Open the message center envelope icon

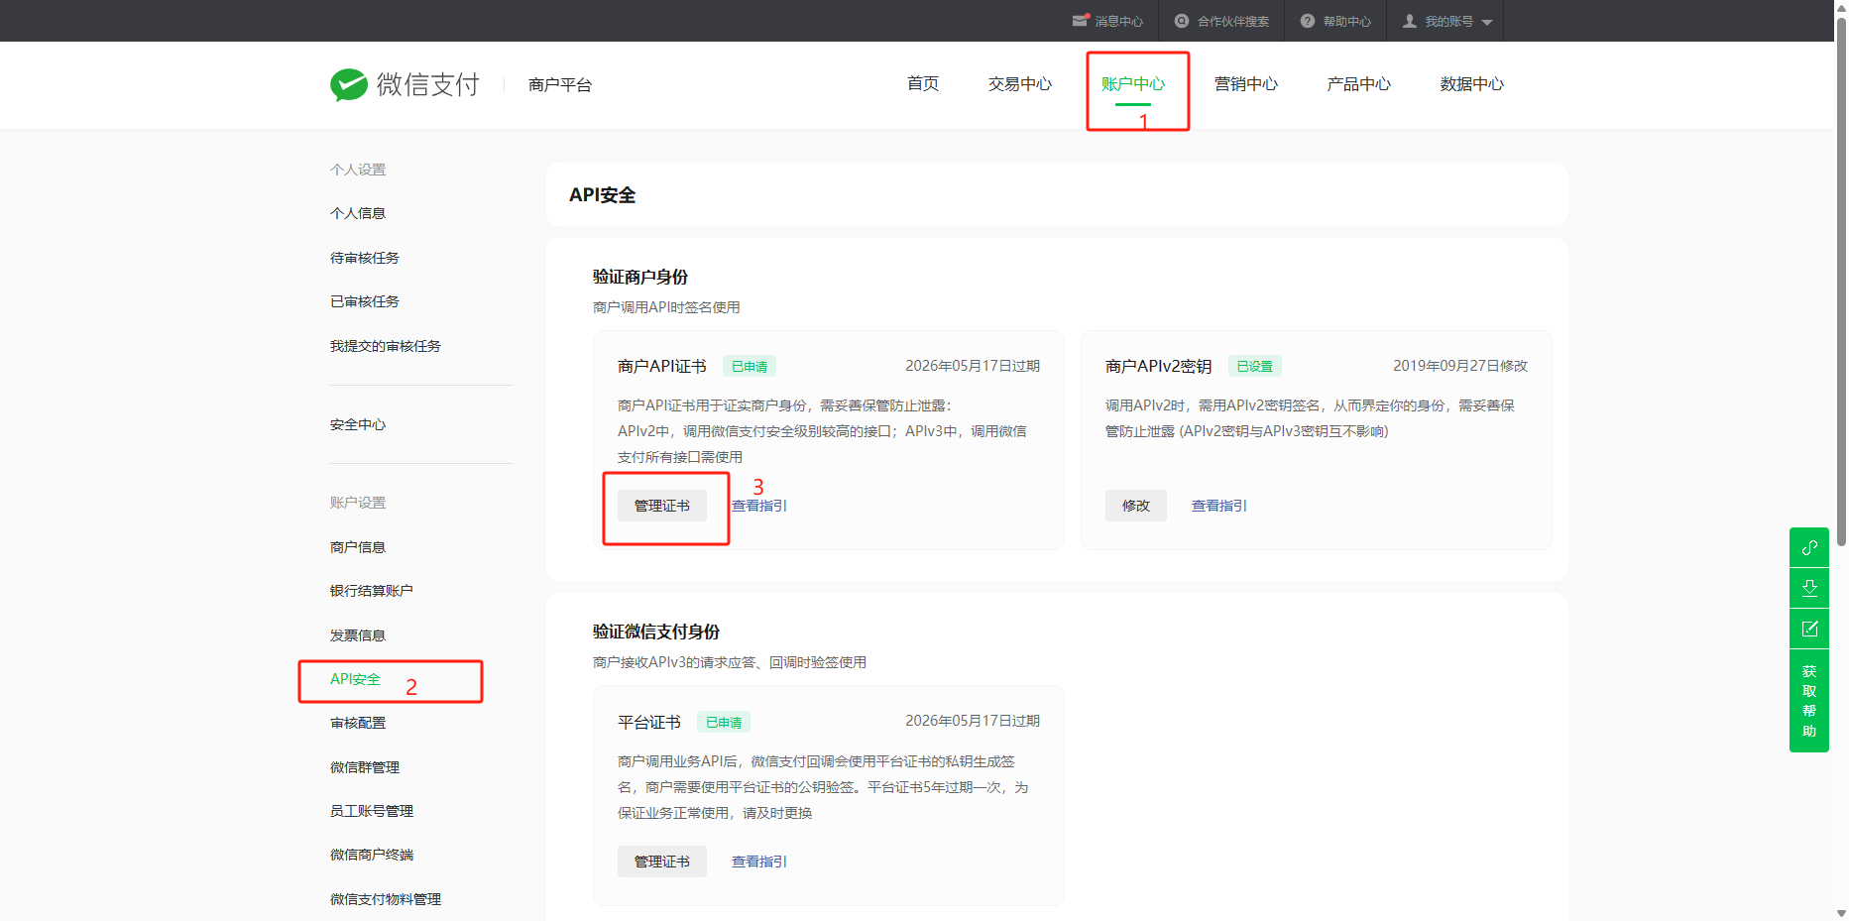tap(1081, 21)
